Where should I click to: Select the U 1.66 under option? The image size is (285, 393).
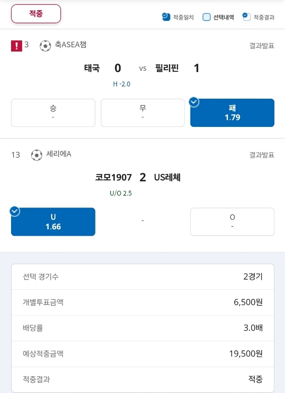[x=53, y=222]
